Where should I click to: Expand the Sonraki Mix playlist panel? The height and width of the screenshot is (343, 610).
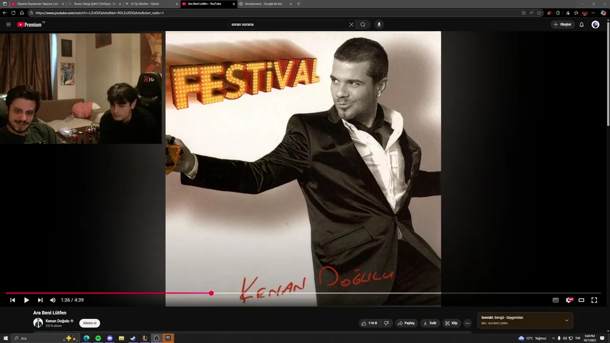click(x=567, y=320)
